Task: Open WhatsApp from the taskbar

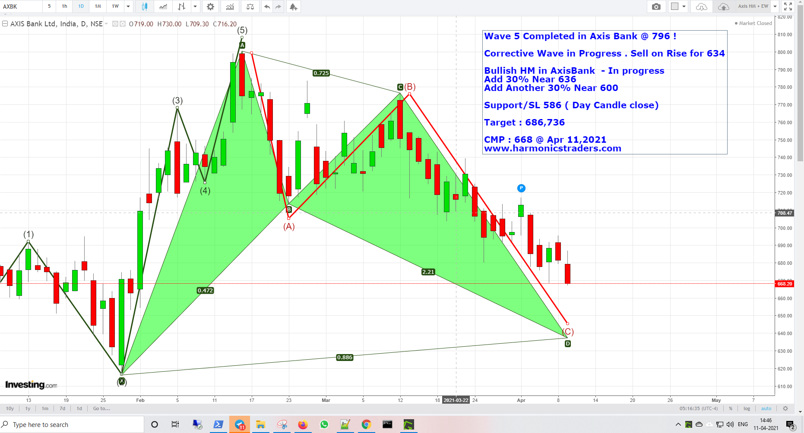Action: (324, 424)
